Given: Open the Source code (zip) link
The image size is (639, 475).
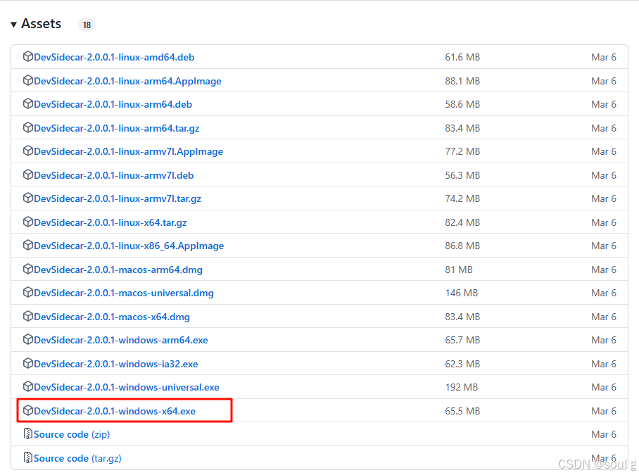Looking at the screenshot, I should [x=72, y=434].
